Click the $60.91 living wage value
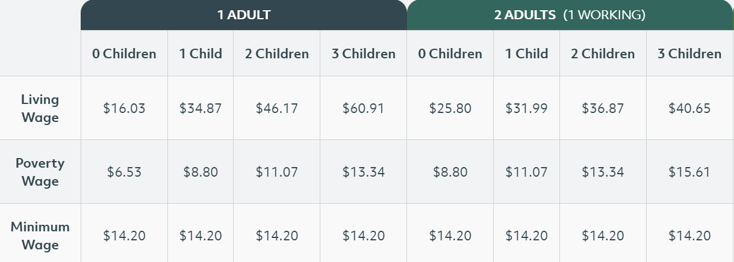The image size is (734, 262). pyautogui.click(x=364, y=108)
